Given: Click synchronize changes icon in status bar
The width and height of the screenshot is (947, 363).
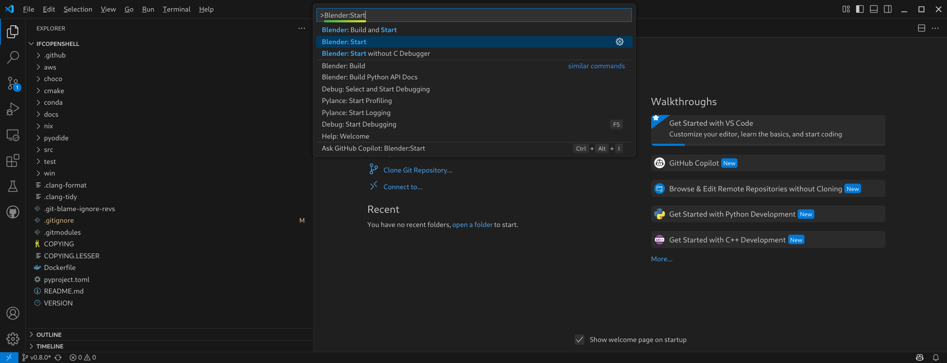Looking at the screenshot, I should tap(58, 357).
